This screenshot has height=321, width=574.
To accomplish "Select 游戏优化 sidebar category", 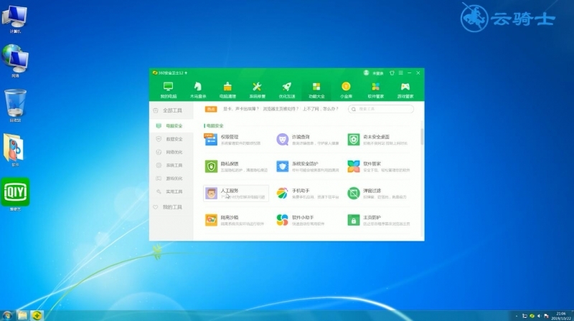I will (x=171, y=178).
